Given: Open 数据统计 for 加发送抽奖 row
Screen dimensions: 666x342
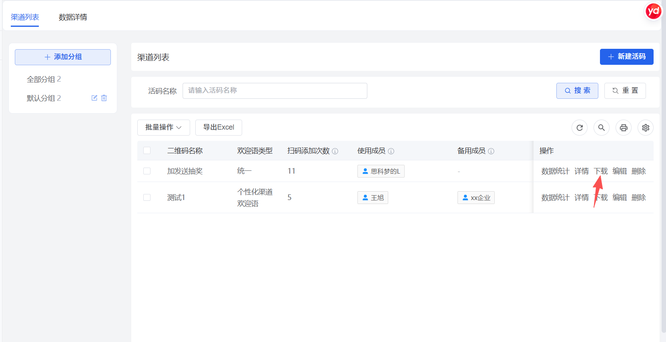Looking at the screenshot, I should click(x=555, y=171).
